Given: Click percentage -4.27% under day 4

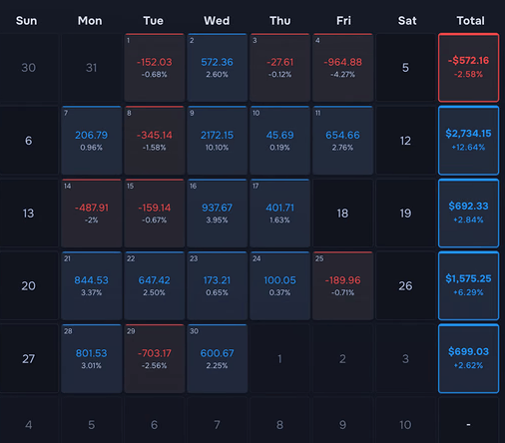Looking at the screenshot, I should click(342, 75).
